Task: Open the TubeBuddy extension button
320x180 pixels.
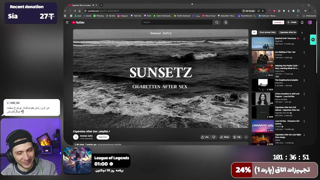Action: [278, 22]
